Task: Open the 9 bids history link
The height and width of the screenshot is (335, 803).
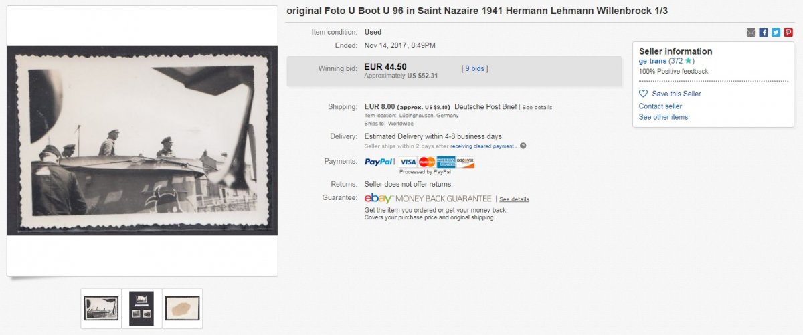Action: pos(474,68)
